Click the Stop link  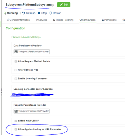(44, 13)
